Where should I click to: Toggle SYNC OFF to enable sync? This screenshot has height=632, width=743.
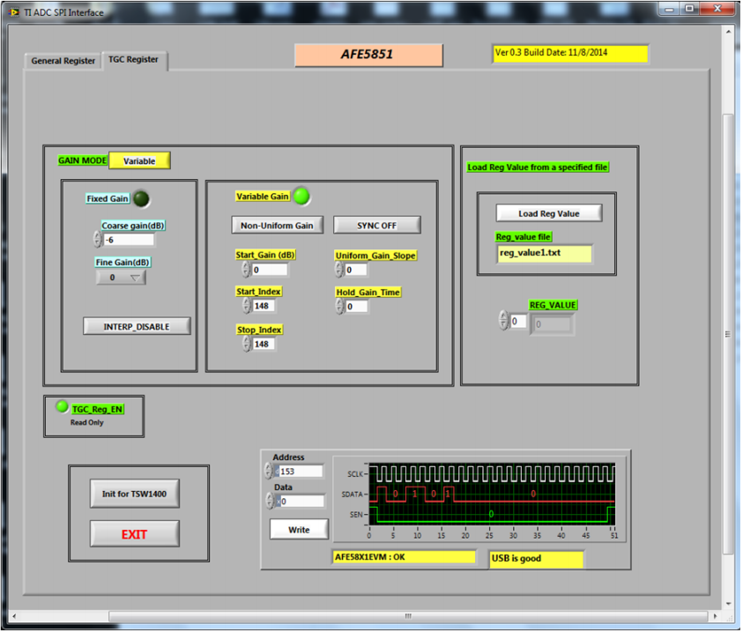(377, 225)
